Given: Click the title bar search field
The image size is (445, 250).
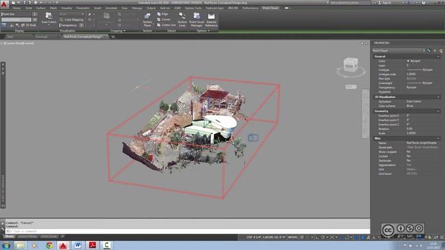Looking at the screenshot, I should [350, 3].
